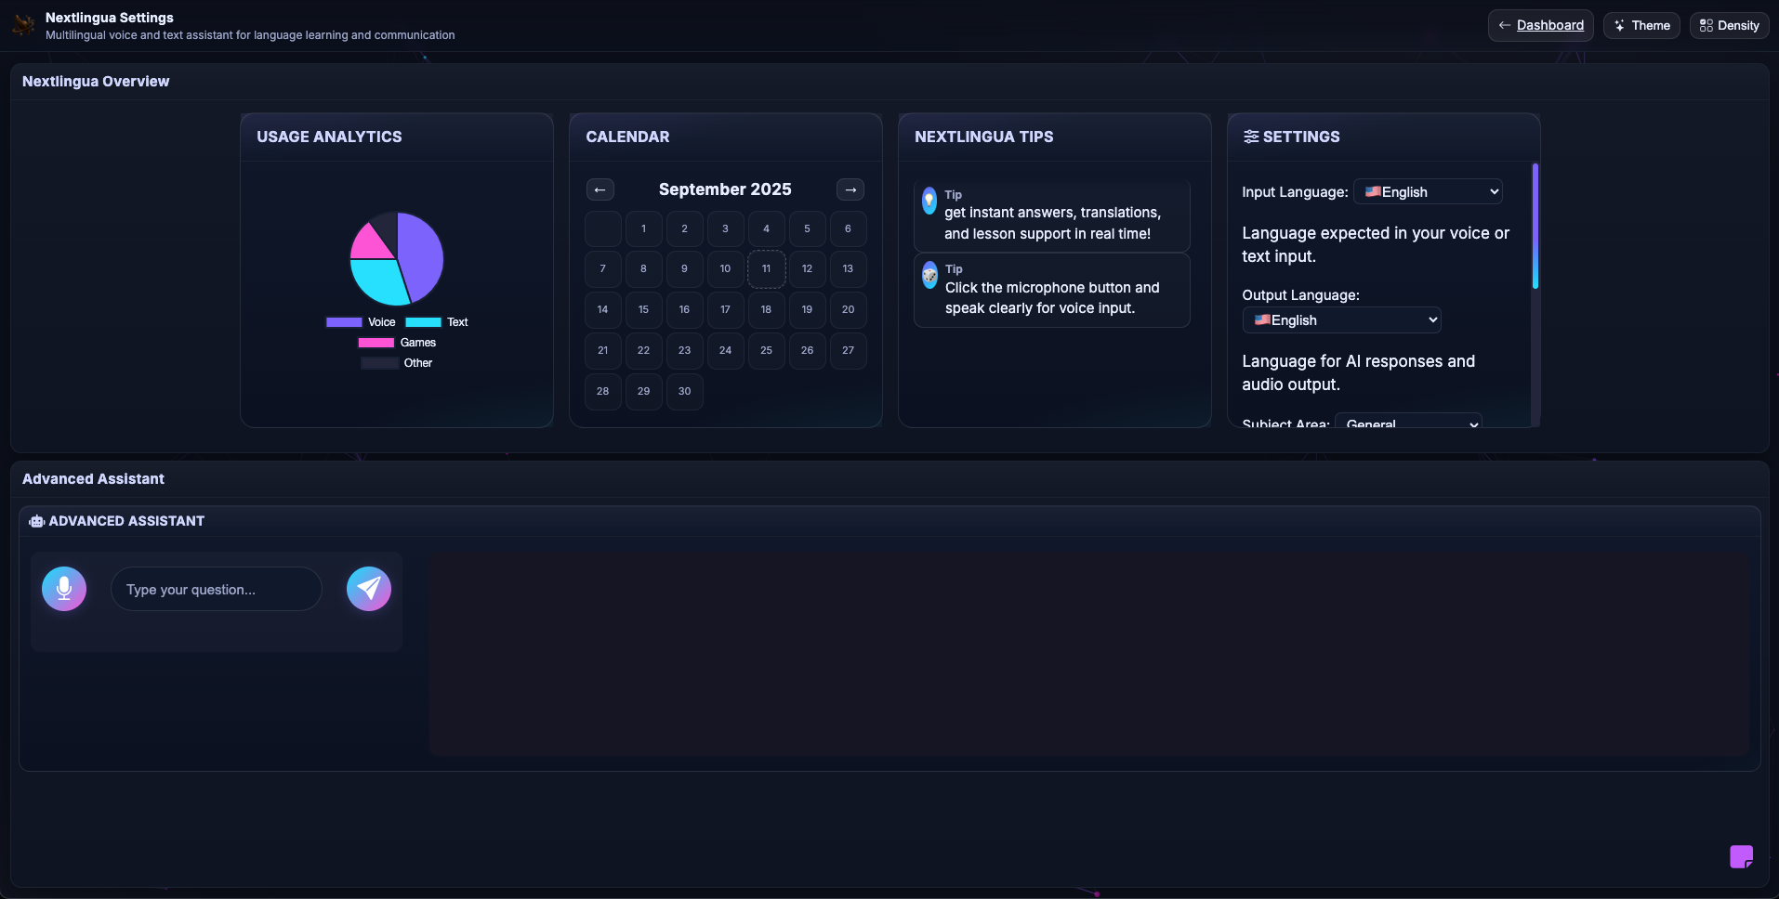The width and height of the screenshot is (1779, 899).
Task: Click the robot icon in Advanced Assistant
Action: (37, 521)
